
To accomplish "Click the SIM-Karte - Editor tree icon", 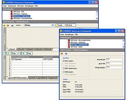I will (x=69, y=47).
